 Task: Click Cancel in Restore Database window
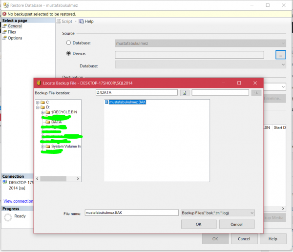coord(244,239)
